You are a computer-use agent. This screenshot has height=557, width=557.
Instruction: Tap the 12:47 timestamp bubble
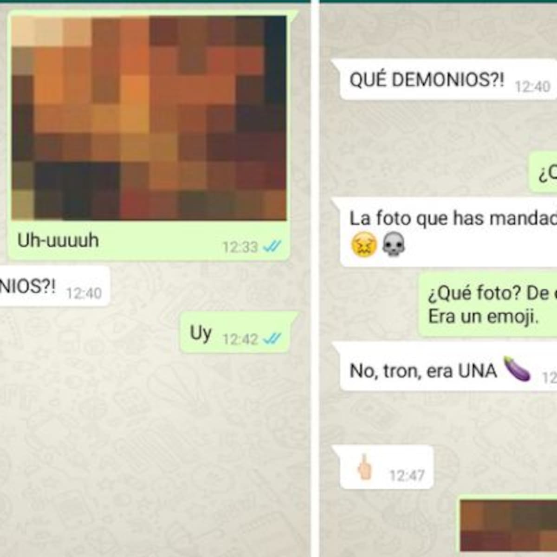(407, 476)
